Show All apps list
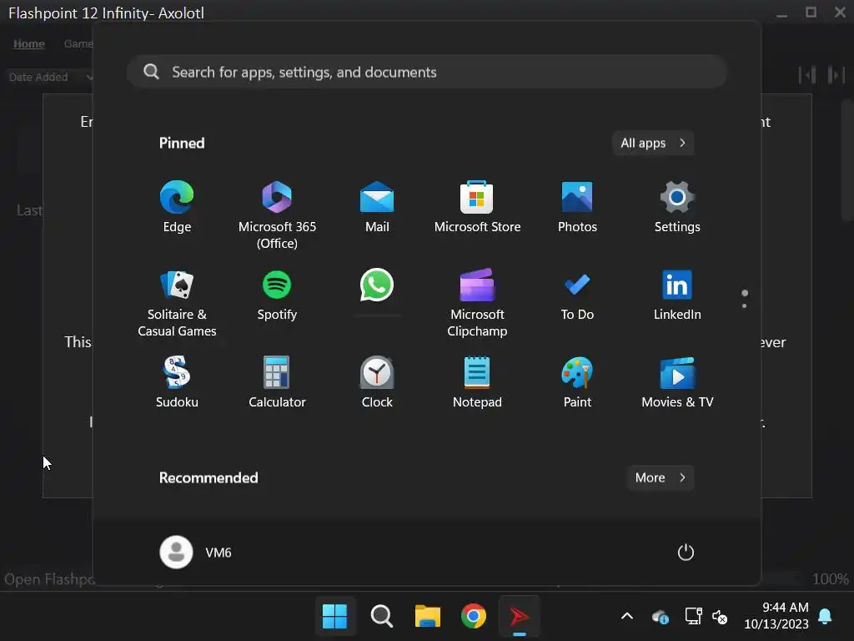Screen dimensions: 854x641 tap(653, 144)
